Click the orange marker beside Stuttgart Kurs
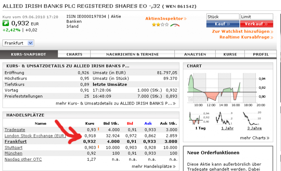281x171 pixels. point(99,147)
